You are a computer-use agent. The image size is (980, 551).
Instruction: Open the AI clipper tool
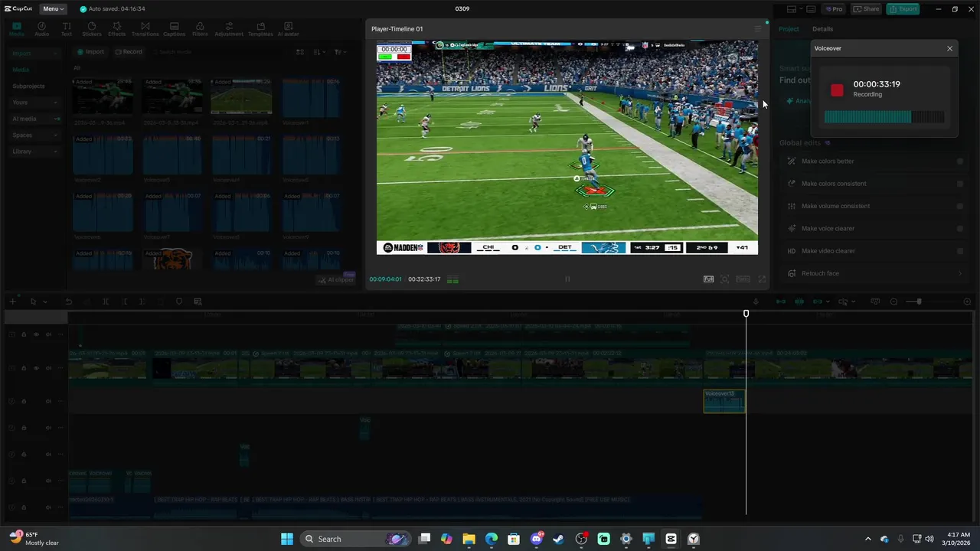336,279
